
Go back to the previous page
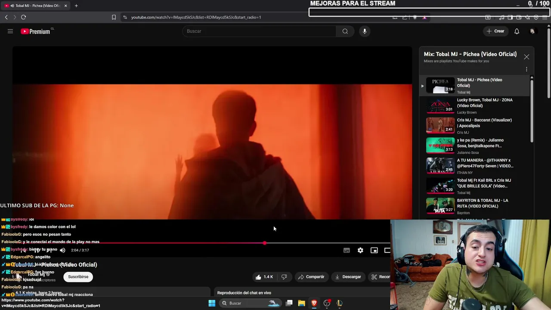tap(6, 17)
